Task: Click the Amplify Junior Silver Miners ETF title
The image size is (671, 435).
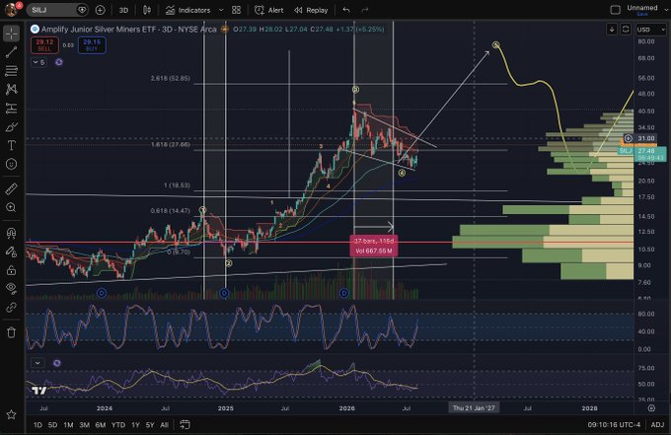Action: click(x=128, y=30)
